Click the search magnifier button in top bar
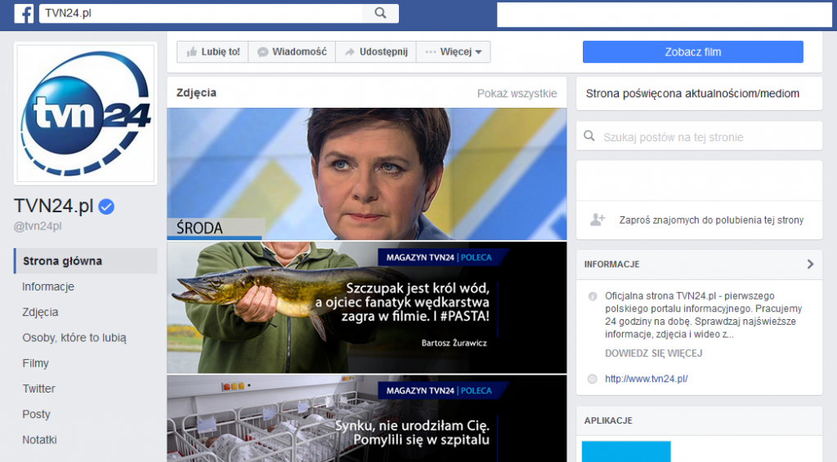 pyautogui.click(x=380, y=14)
